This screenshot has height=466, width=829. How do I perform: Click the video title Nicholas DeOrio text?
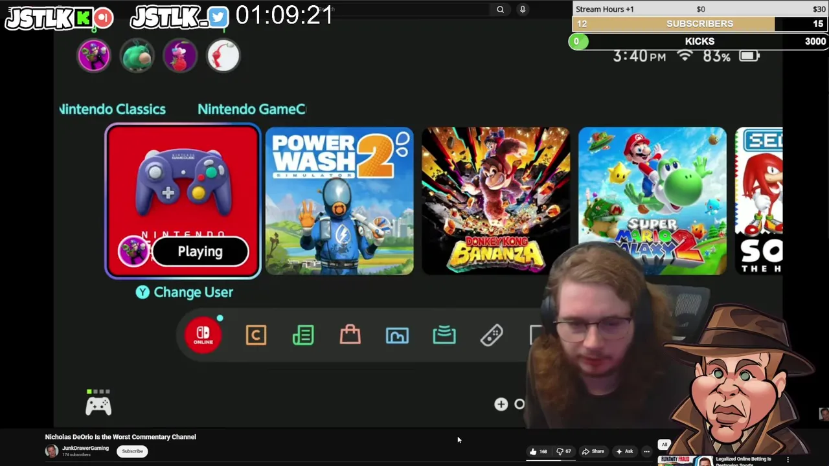pyautogui.click(x=120, y=437)
